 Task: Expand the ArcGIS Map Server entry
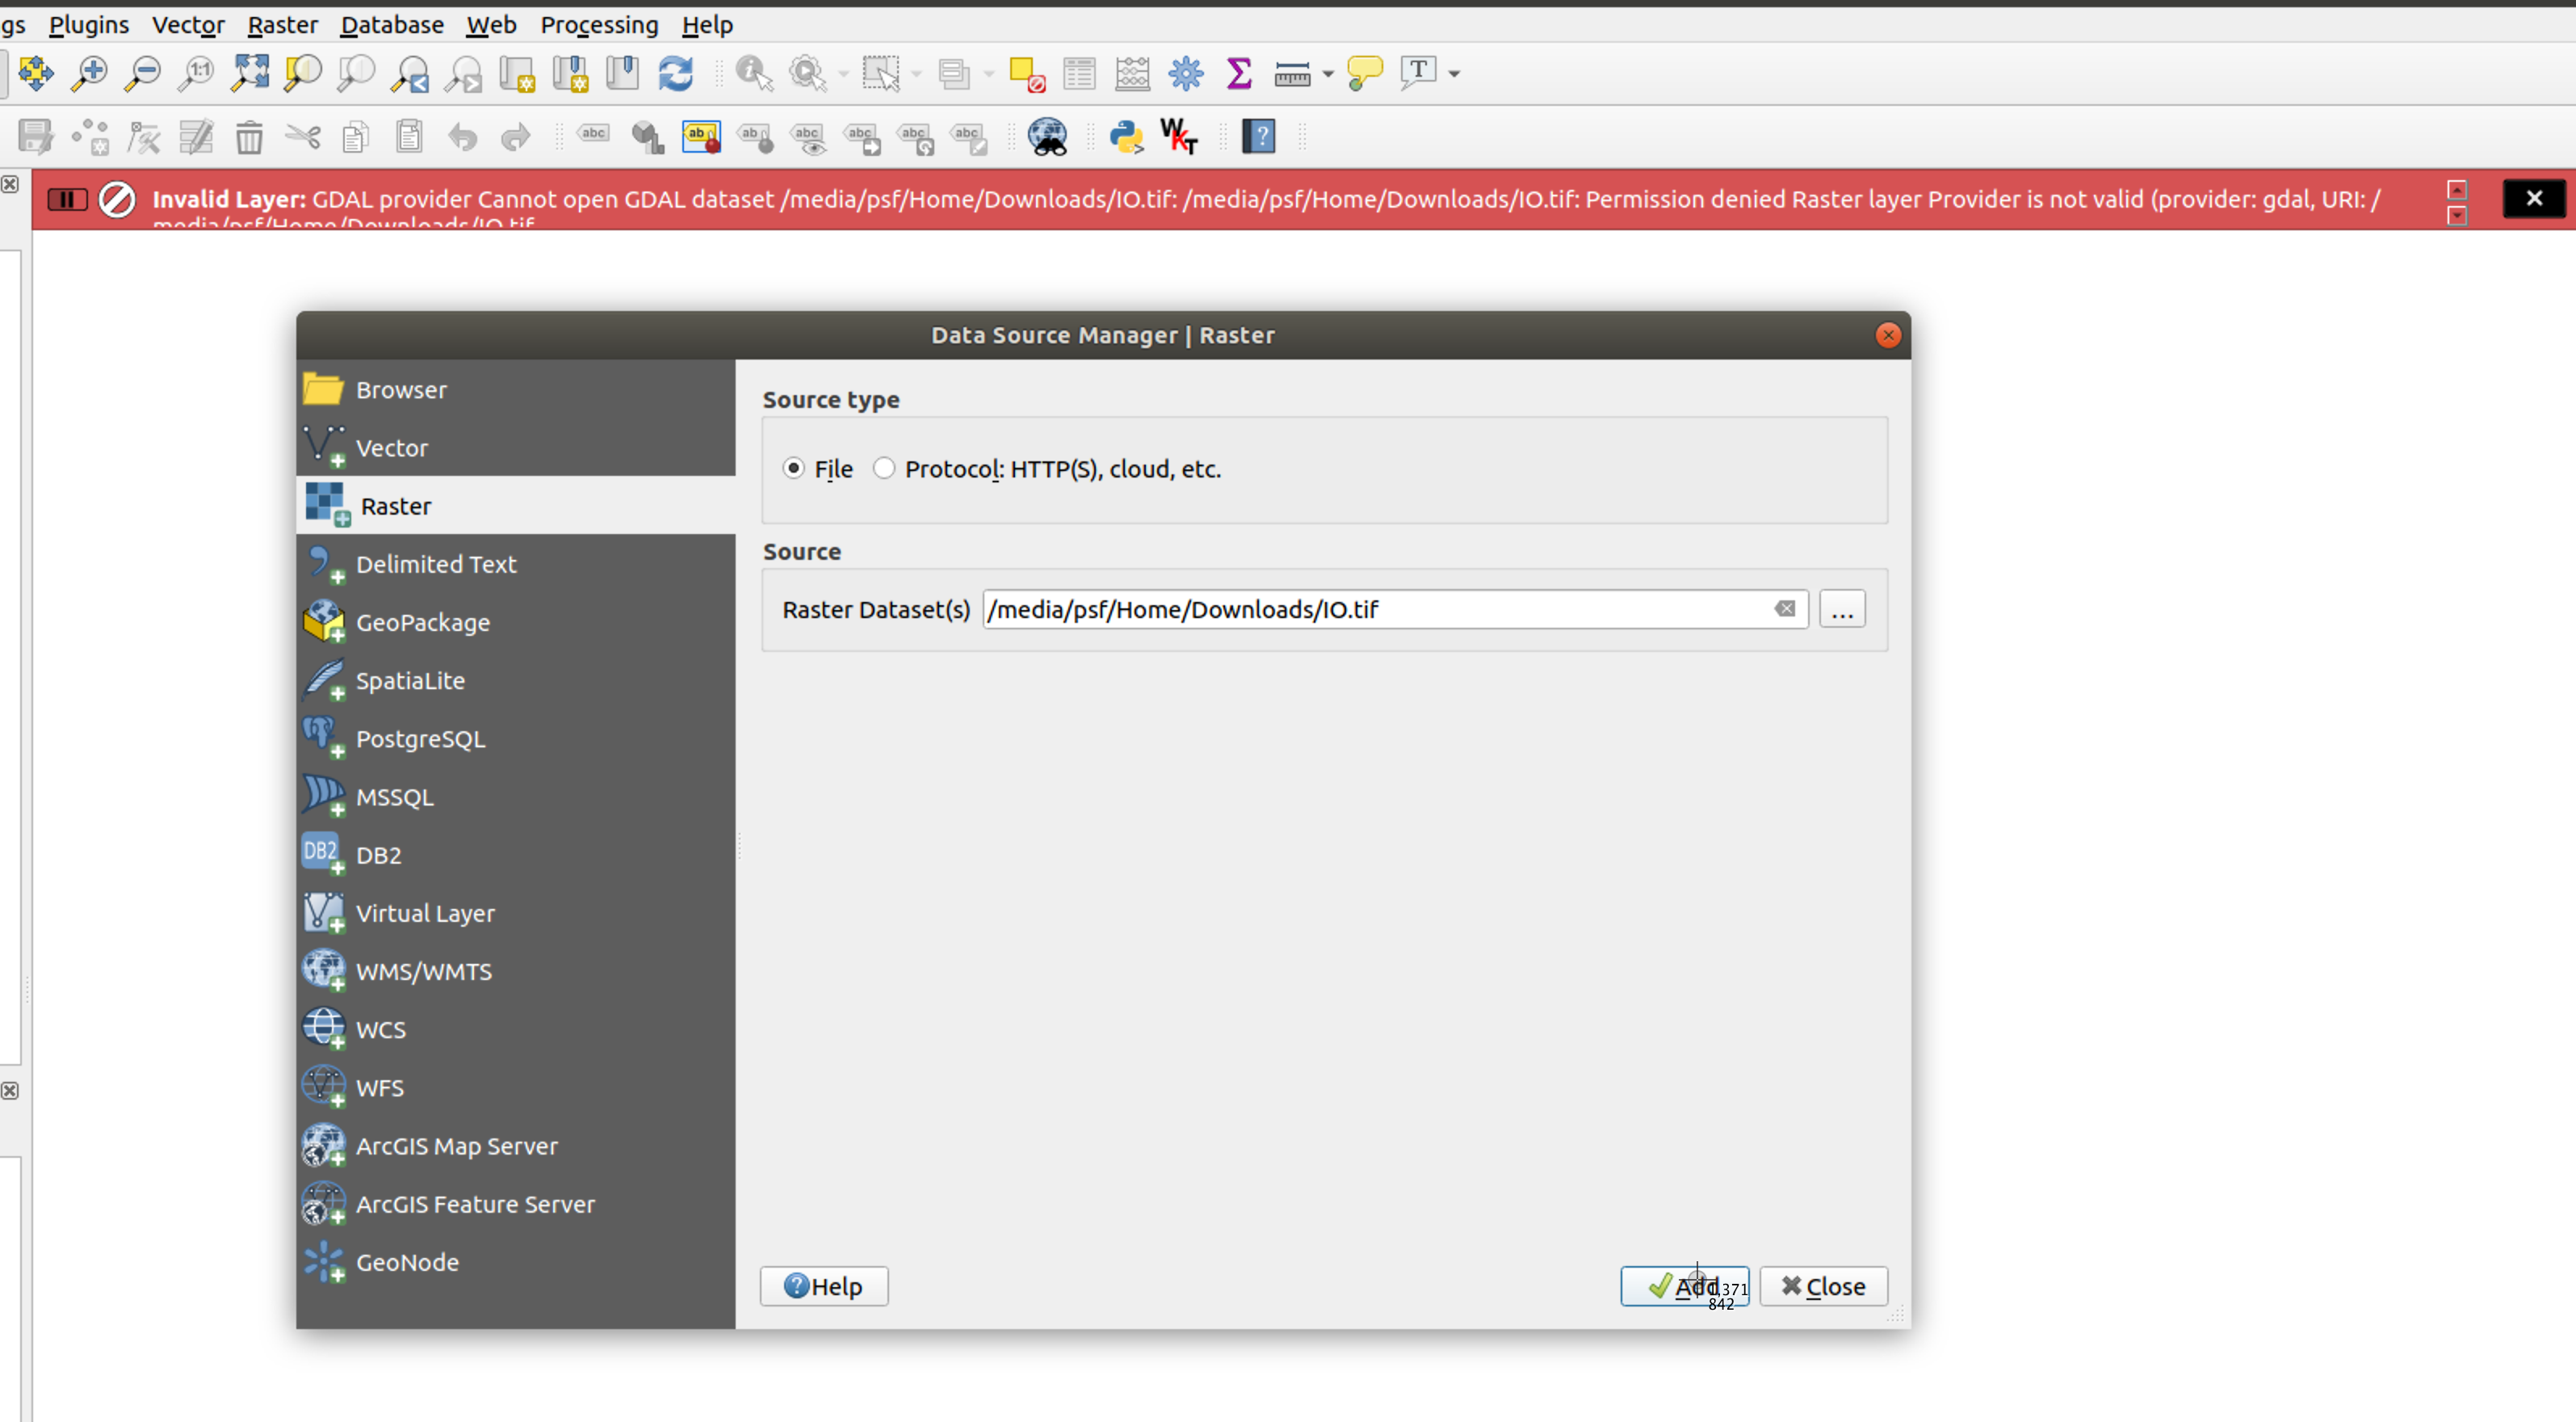click(x=457, y=1146)
